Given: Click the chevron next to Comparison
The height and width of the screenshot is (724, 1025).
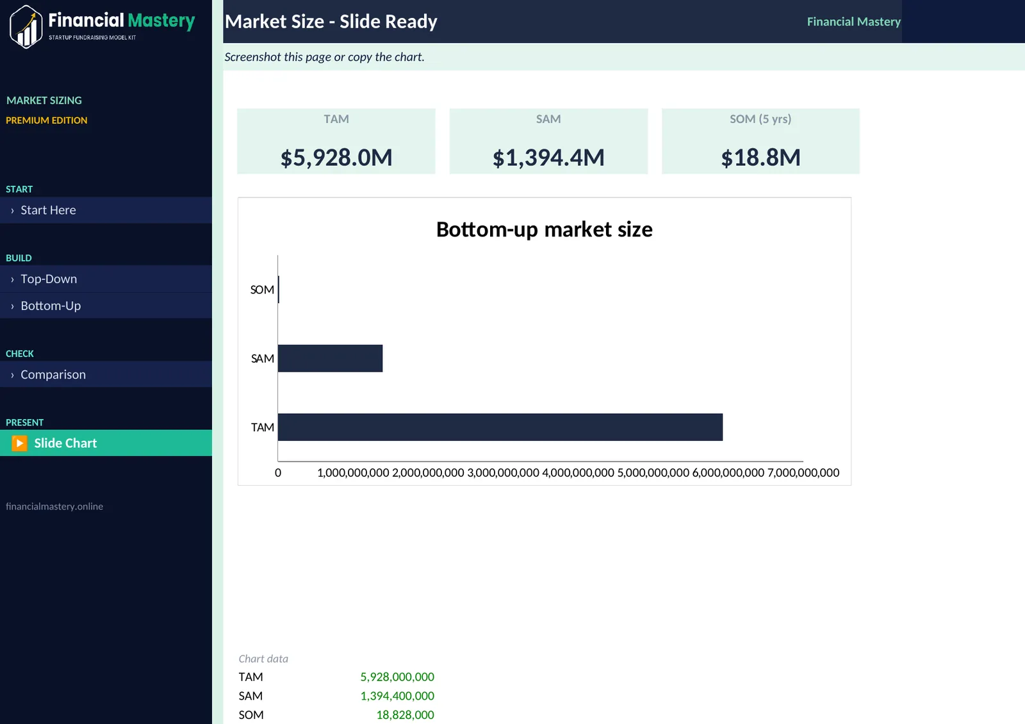Looking at the screenshot, I should pyautogui.click(x=12, y=375).
